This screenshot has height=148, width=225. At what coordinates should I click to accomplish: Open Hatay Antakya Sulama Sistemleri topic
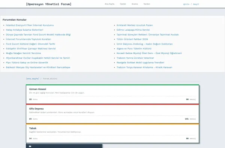[x=24, y=30]
